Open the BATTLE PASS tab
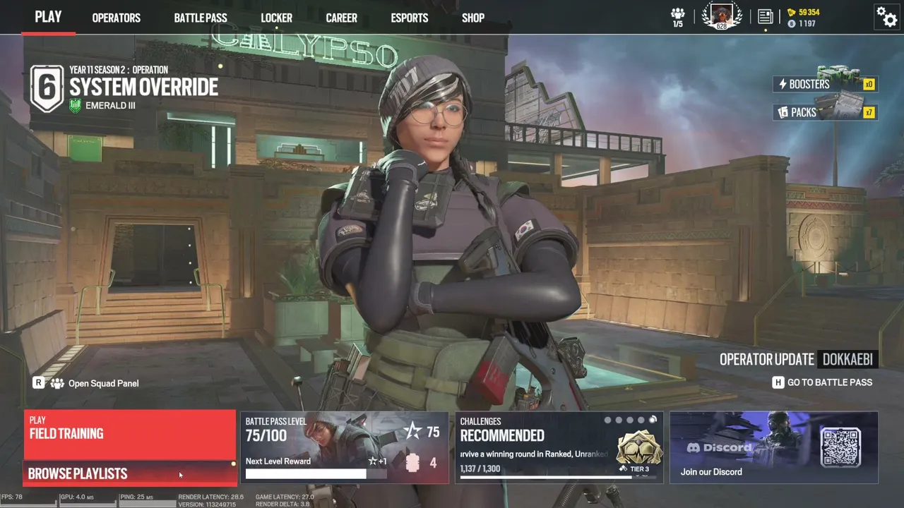 [x=201, y=18]
